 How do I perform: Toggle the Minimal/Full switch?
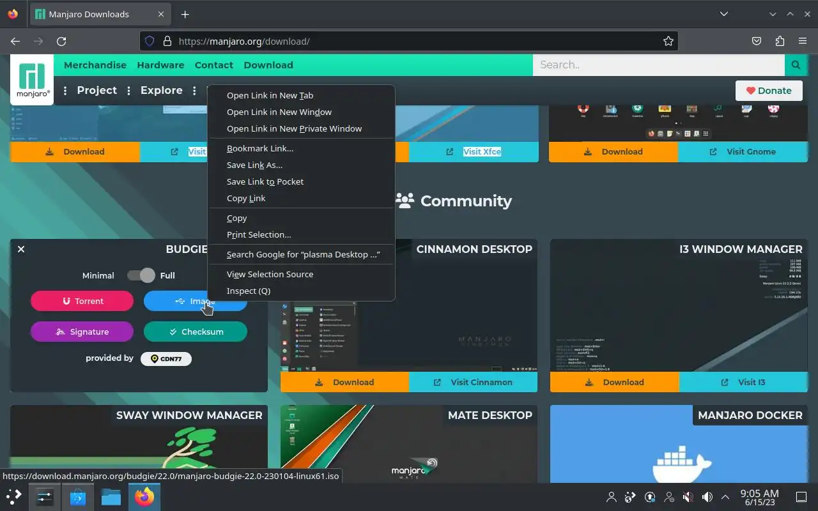click(141, 275)
